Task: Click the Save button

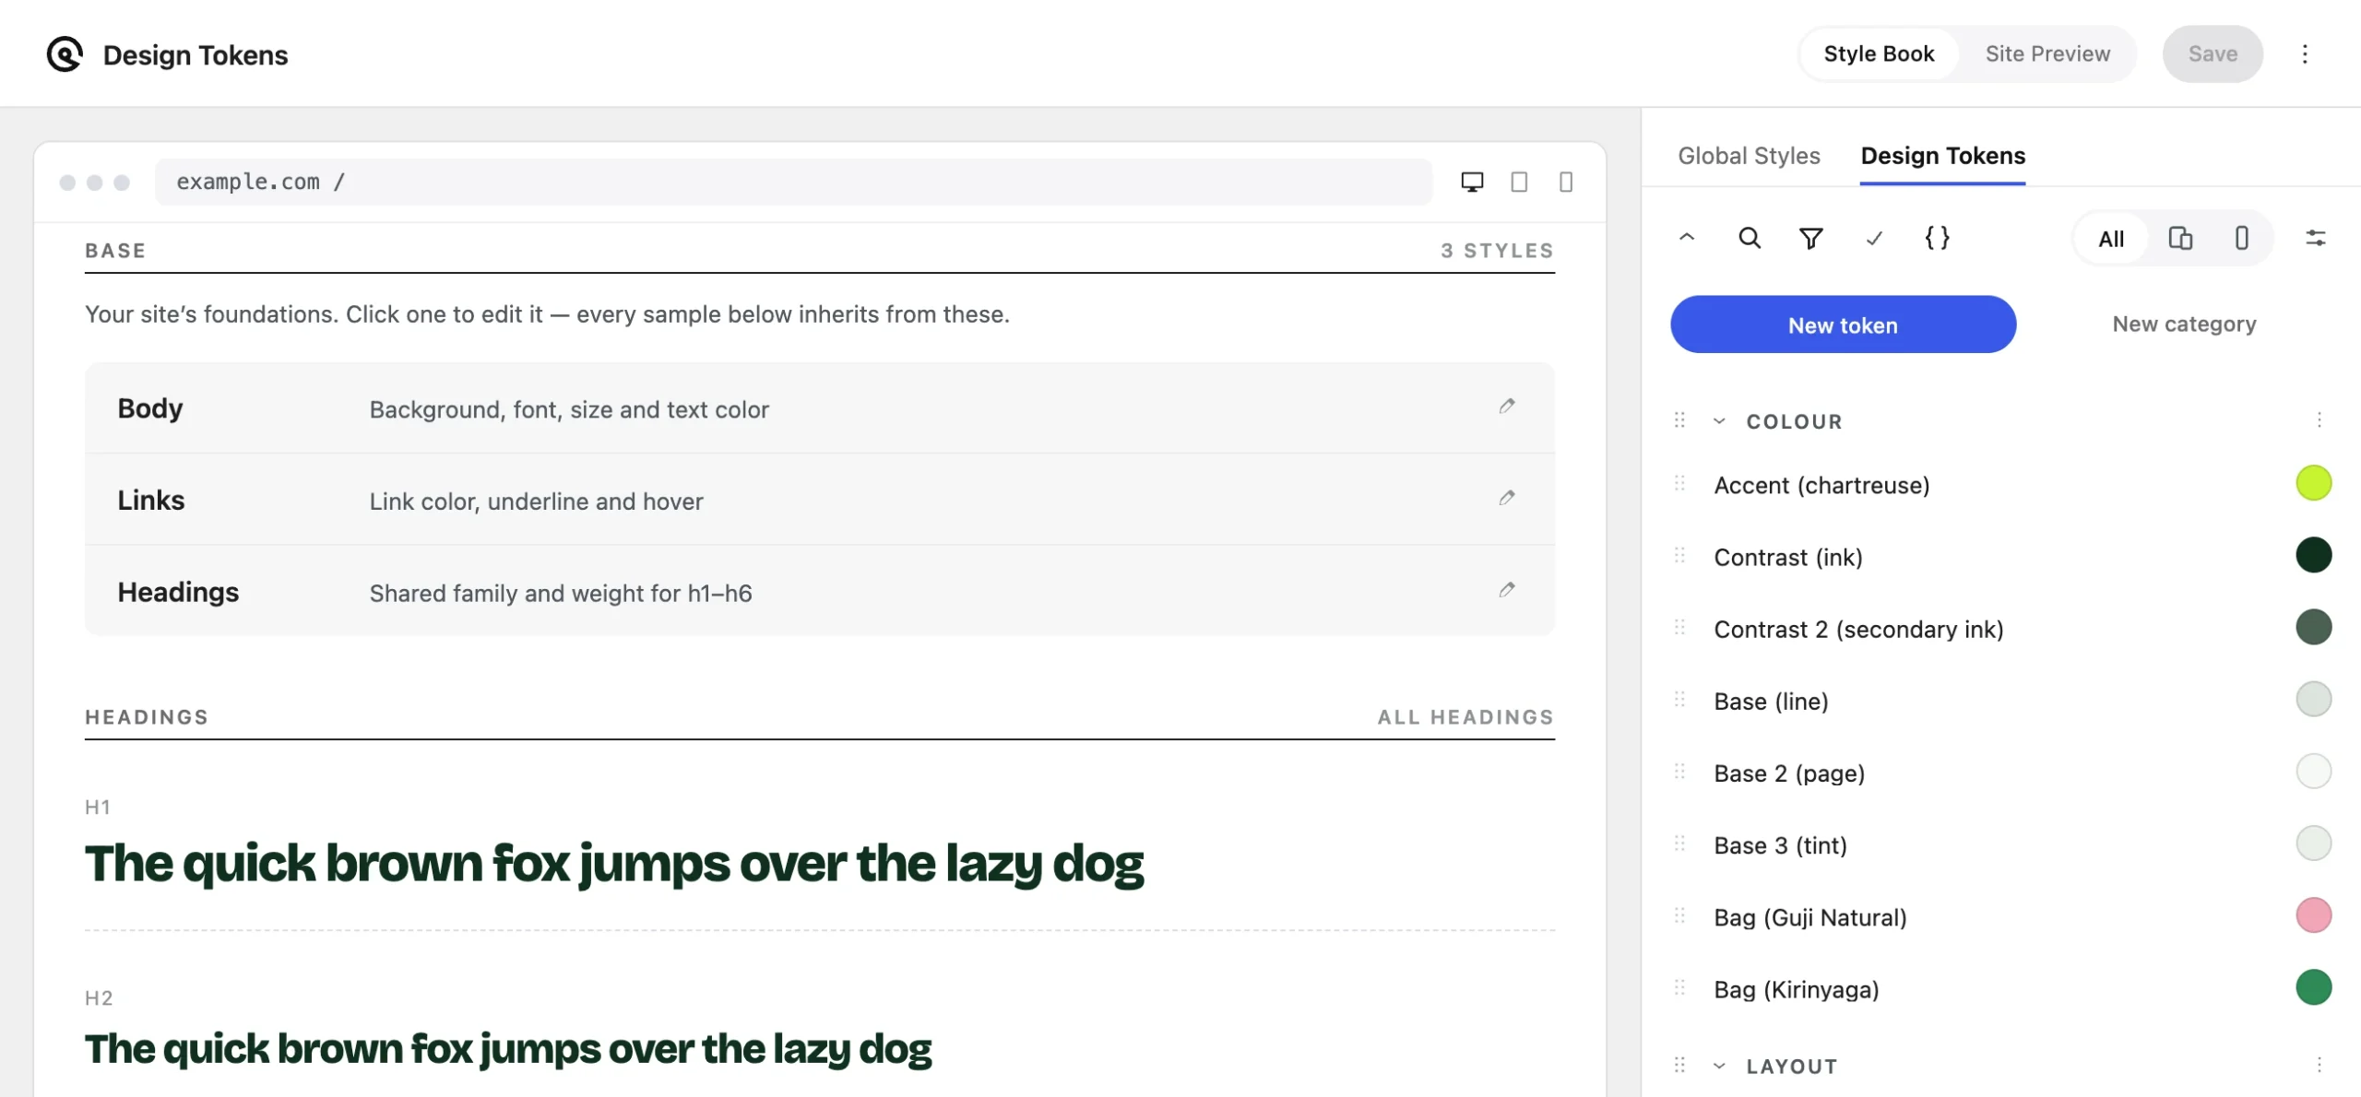Action: [x=2213, y=53]
